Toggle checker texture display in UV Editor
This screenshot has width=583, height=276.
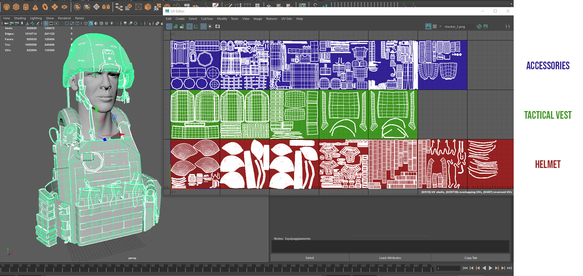435,26
